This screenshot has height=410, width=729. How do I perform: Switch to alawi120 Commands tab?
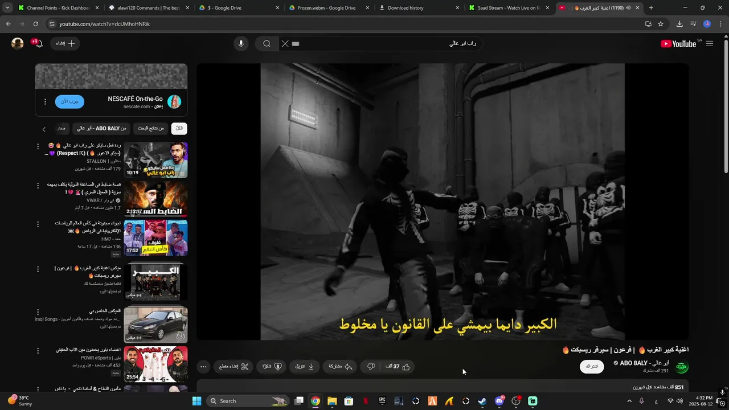[148, 8]
